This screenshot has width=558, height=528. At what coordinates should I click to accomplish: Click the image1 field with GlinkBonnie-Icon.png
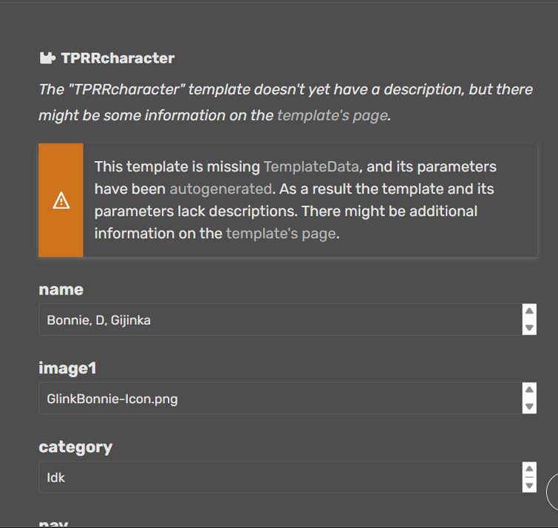coord(279,399)
